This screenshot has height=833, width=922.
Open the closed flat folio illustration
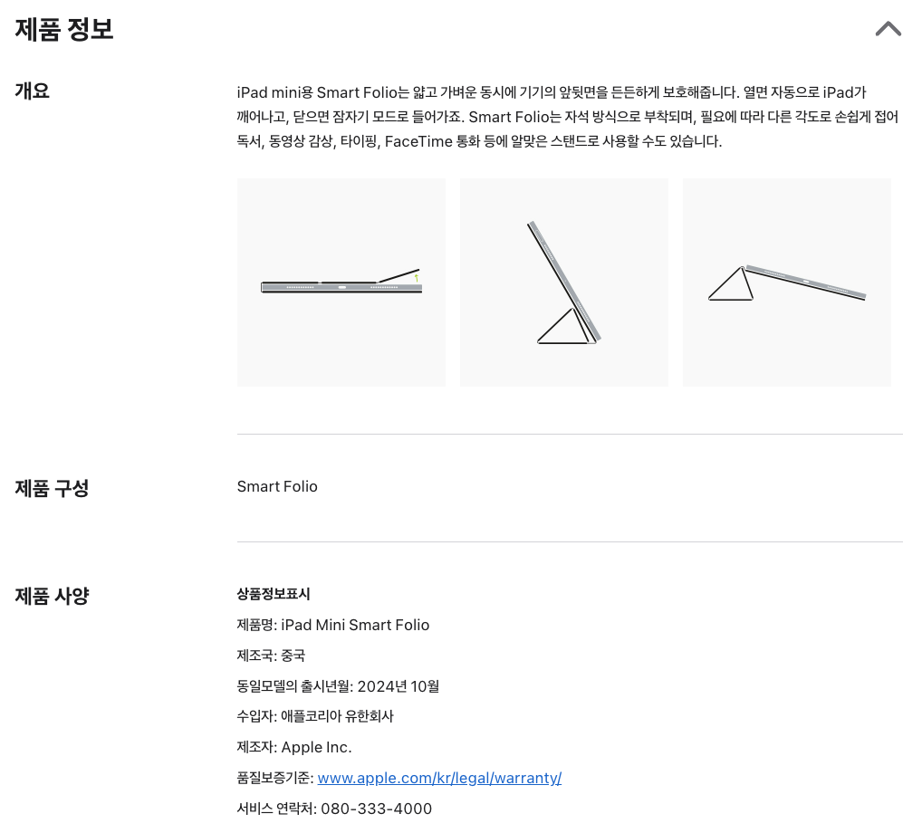[x=341, y=282]
